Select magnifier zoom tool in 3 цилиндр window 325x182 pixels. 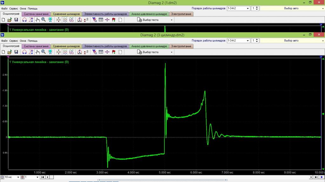point(43,52)
